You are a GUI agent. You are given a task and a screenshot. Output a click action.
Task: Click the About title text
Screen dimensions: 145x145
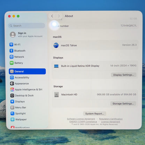[x=69, y=16]
